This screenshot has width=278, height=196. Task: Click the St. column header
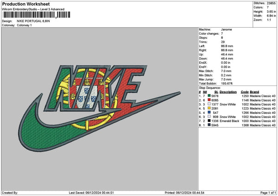point(216,92)
